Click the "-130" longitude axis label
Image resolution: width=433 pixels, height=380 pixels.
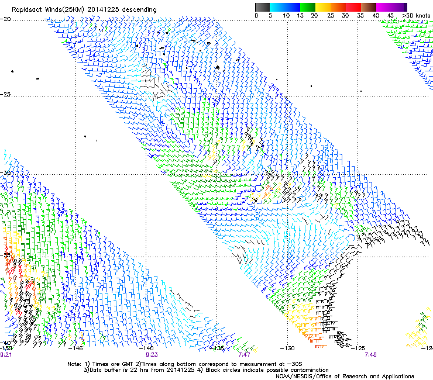(287, 348)
